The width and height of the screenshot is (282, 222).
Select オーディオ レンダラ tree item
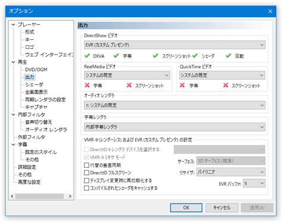pos(46,130)
